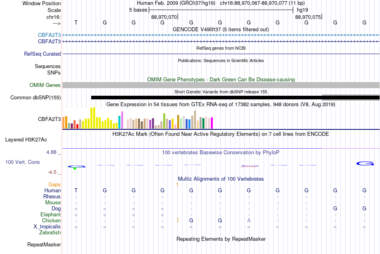The width and height of the screenshot is (380, 254).
Task: Click the 100 Vert. Cons label
Action: point(22,162)
